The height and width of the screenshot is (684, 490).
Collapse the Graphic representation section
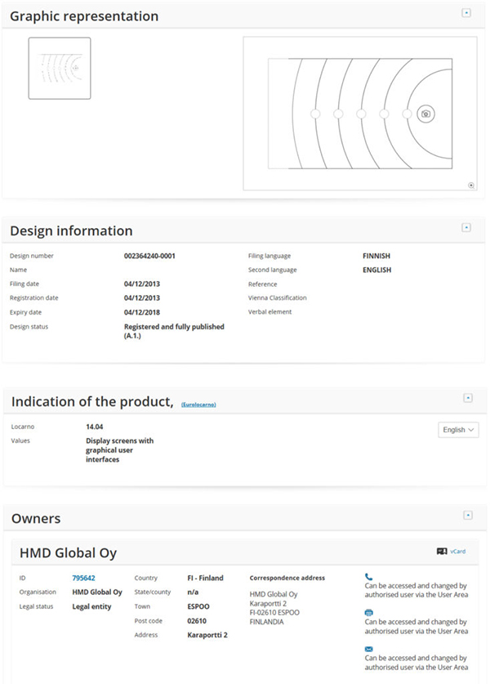(x=466, y=13)
